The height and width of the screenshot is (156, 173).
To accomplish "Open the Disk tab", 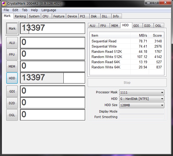I will click(94, 16).
